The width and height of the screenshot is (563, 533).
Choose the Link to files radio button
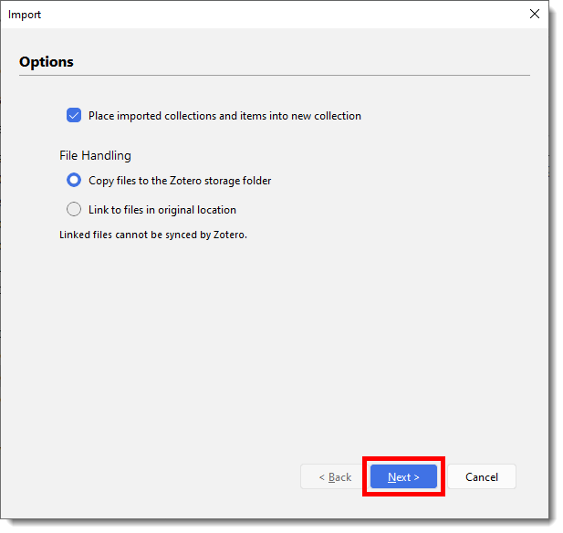pos(75,209)
